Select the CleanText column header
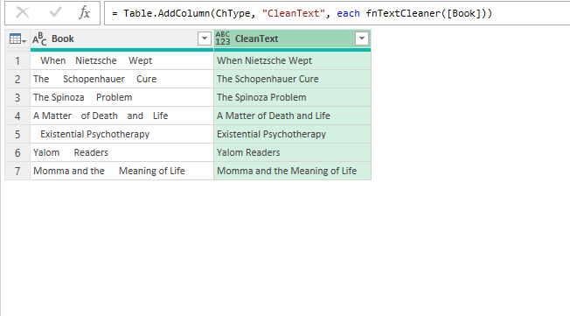The height and width of the screenshot is (316, 570). (x=292, y=39)
